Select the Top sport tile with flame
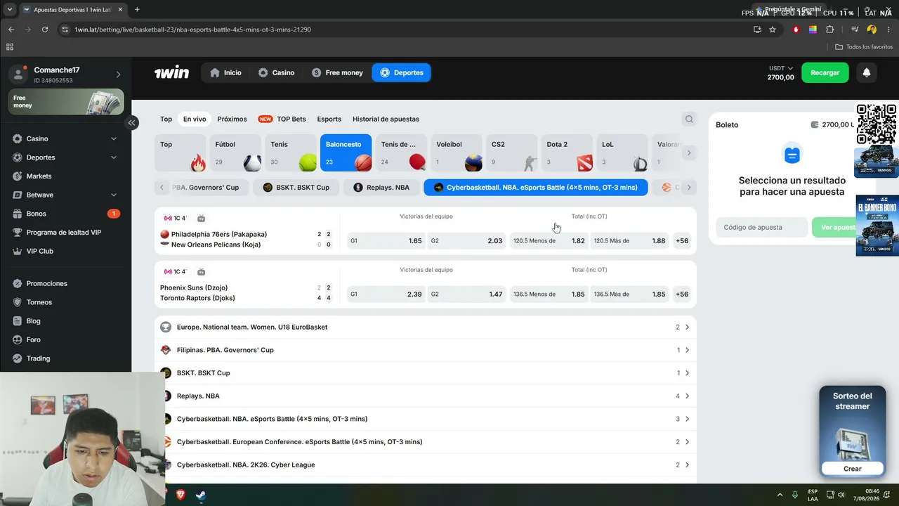Screen dimensions: 899x506 181,153
